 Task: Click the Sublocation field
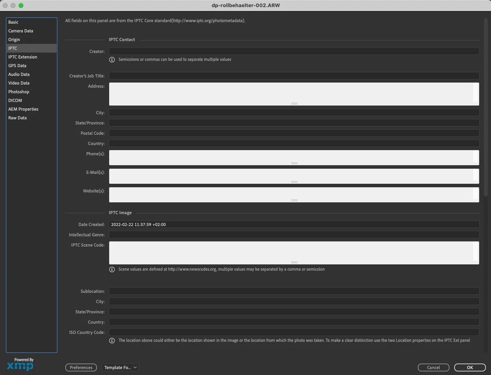(x=294, y=291)
